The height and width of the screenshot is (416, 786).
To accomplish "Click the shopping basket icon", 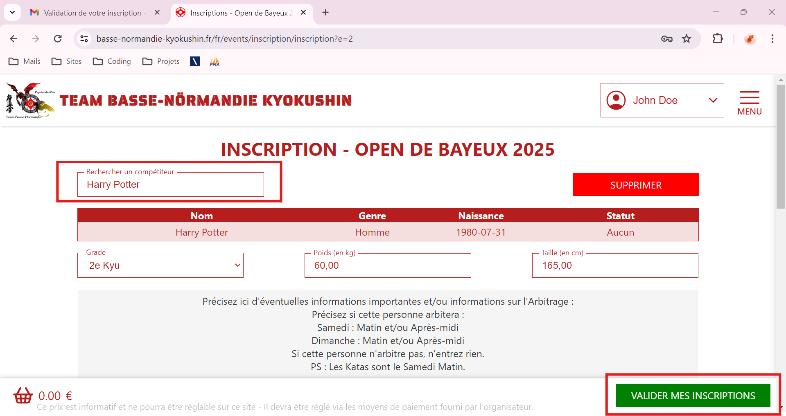I will point(23,396).
